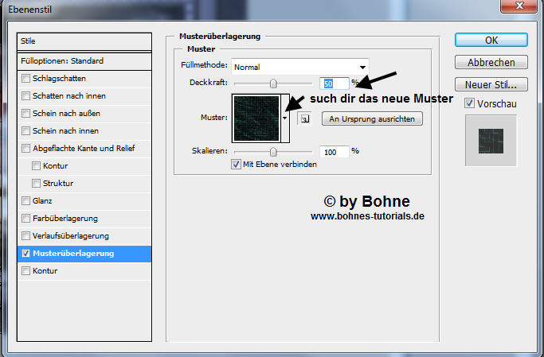The height and width of the screenshot is (357, 544).
Task: Click the Abbrechen button to cancel
Action: (491, 62)
